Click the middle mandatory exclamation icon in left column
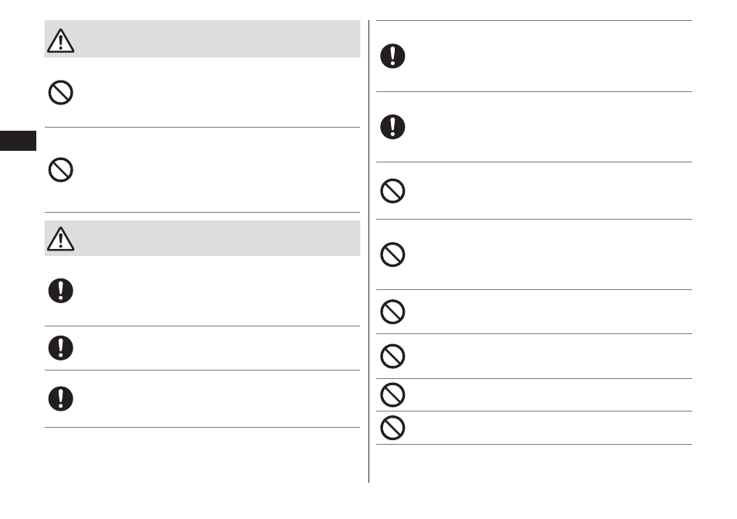737x519 pixels. [60, 348]
